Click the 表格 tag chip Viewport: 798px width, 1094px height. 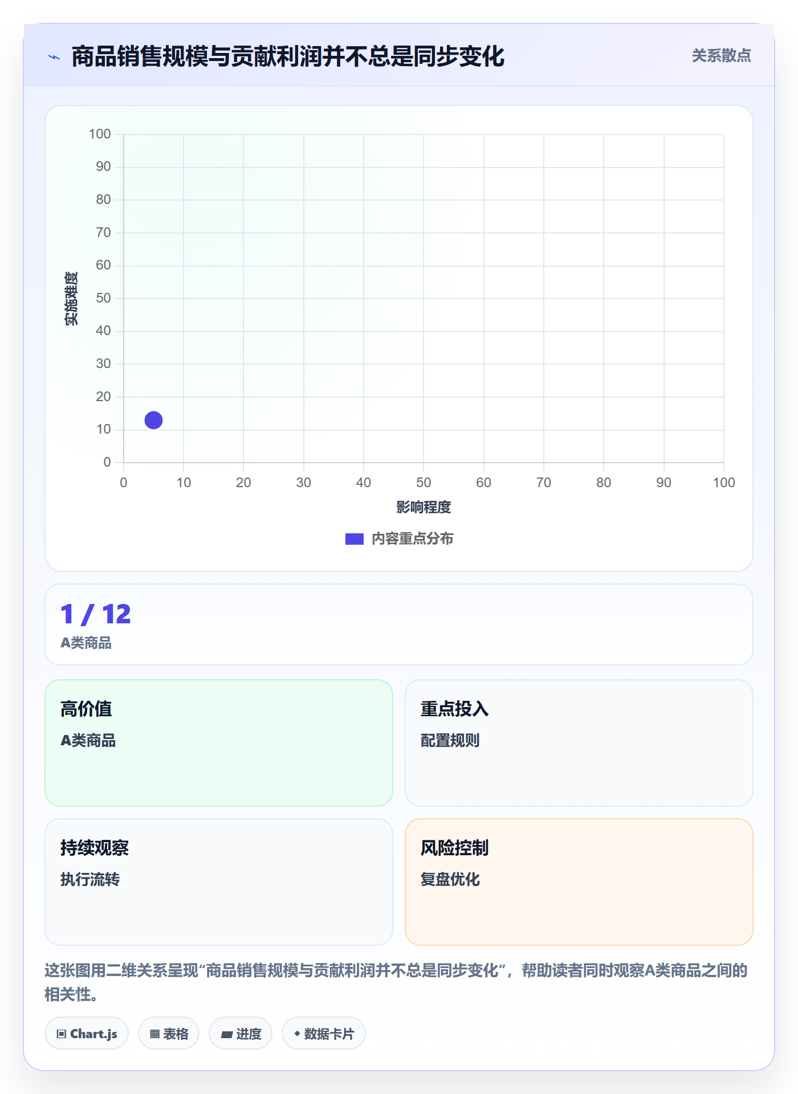coord(169,1033)
